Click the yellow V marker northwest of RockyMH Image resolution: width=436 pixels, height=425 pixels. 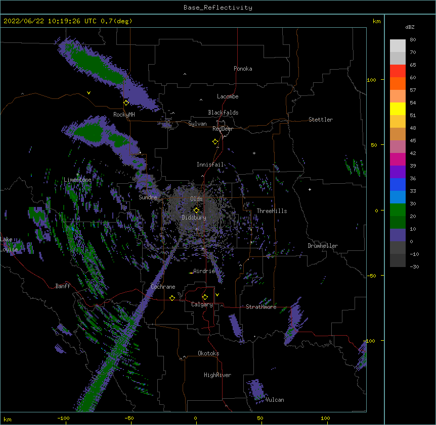coord(89,93)
